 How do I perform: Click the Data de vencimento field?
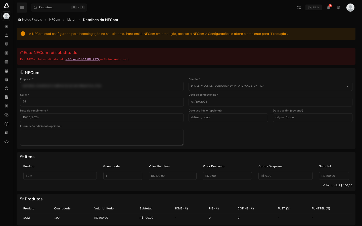[x=102, y=118]
